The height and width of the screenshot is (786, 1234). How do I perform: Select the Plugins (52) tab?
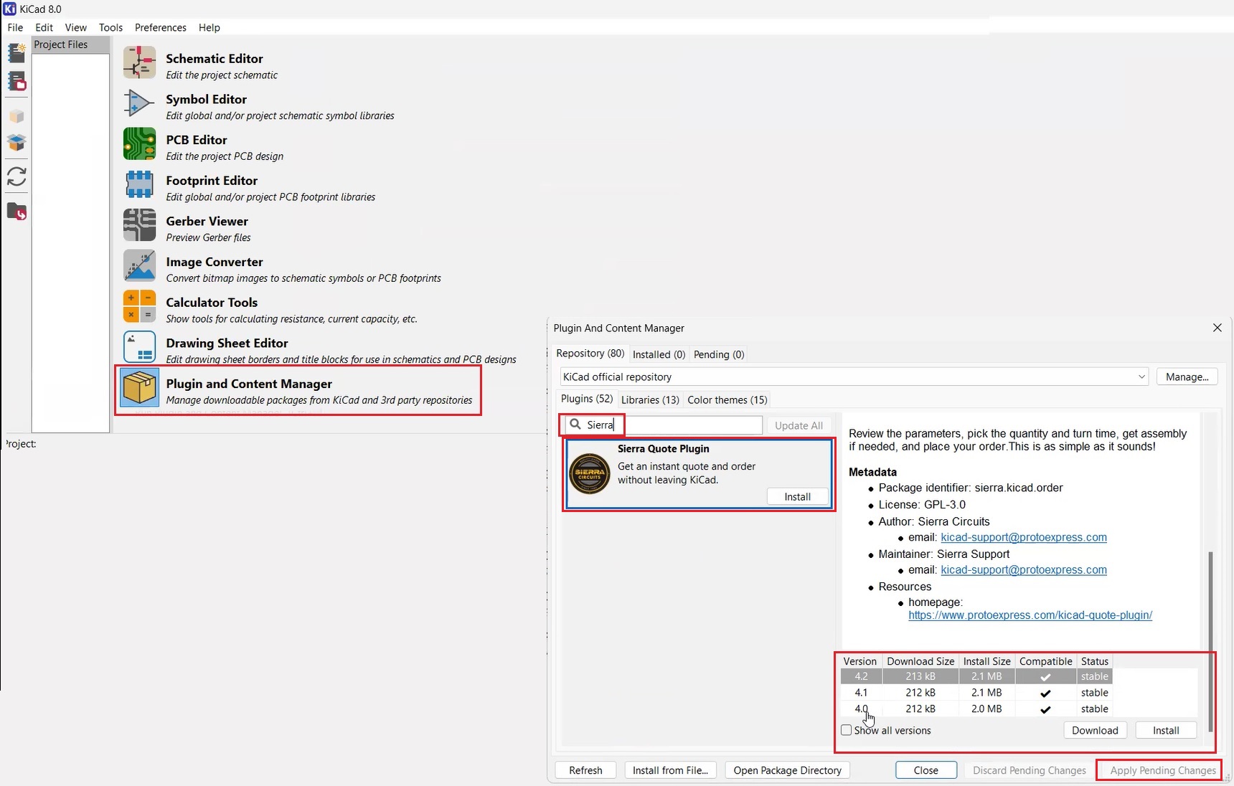587,399
